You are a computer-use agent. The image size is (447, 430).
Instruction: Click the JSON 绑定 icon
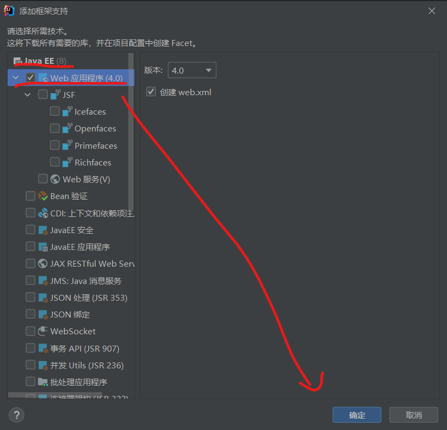(43, 314)
